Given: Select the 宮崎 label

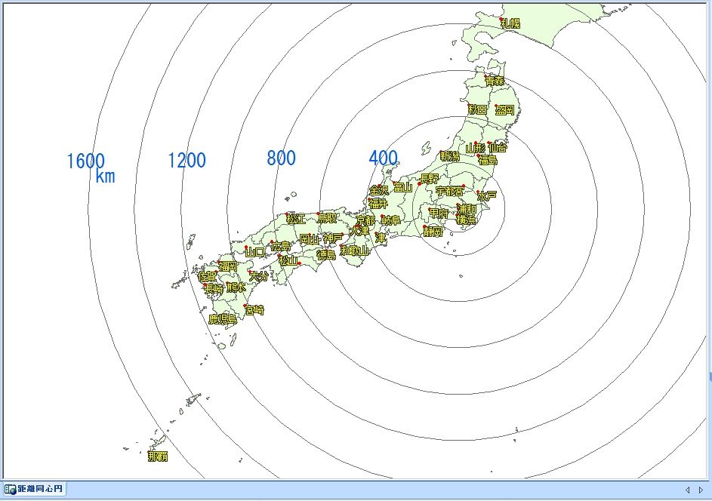Looking at the screenshot, I should tap(254, 311).
